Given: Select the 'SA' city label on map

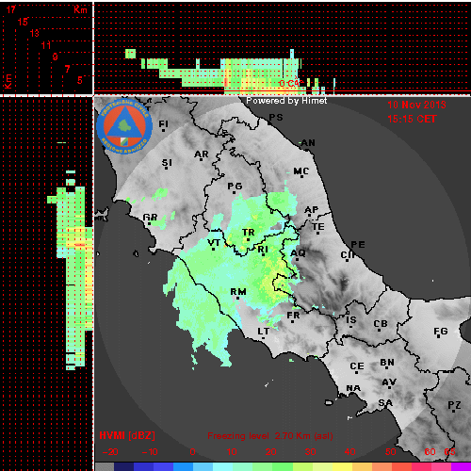Looking at the screenshot, I should 385,402.
